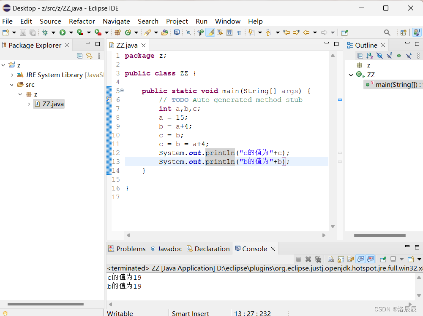Viewport: 423px width, 316px height.
Task: Select the Smart Insert status bar field
Action: [x=191, y=313]
